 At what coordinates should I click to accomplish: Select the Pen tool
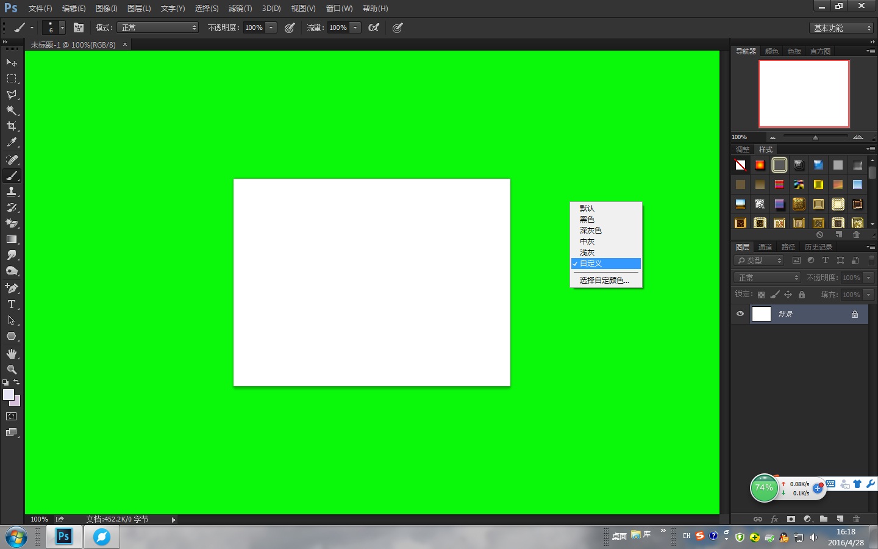pos(12,288)
